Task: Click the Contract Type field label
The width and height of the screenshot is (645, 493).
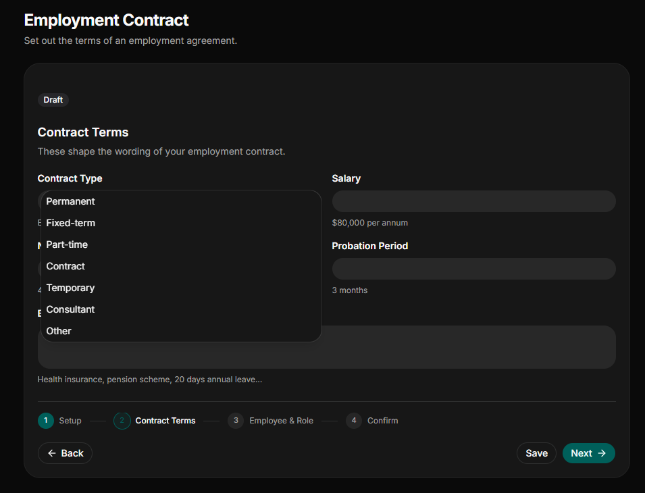Action: [70, 178]
